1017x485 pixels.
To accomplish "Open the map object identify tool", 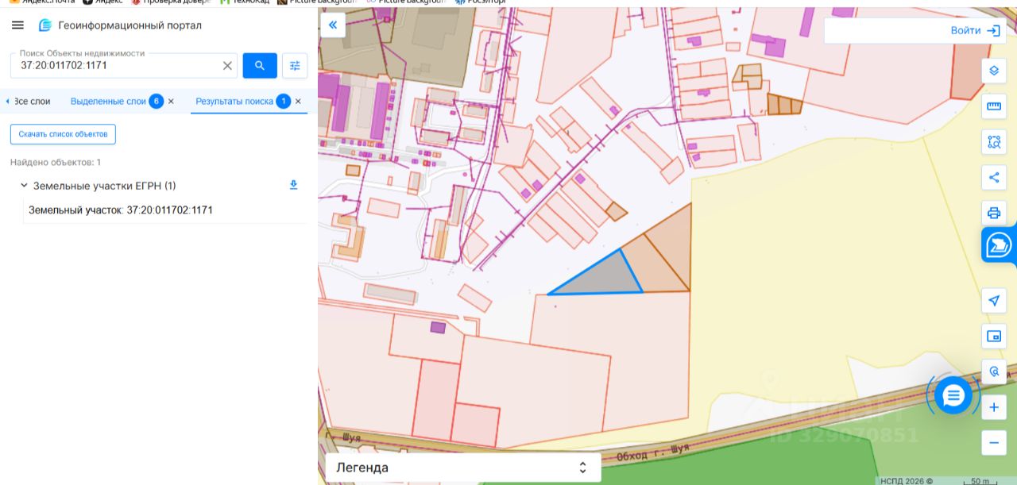I will [993, 371].
